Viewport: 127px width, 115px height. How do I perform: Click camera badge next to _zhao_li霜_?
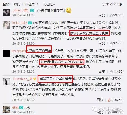pos(32,10)
